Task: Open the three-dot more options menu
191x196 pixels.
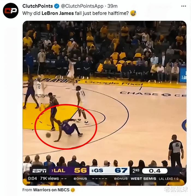Action: point(184,6)
